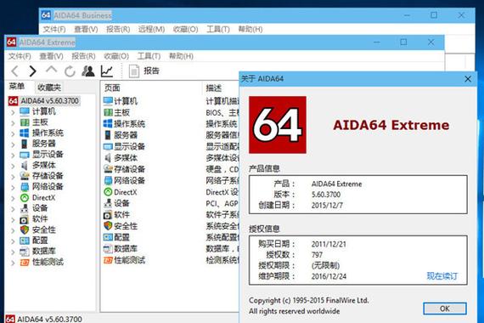Select 显示设备 icon in the page list

point(108,146)
